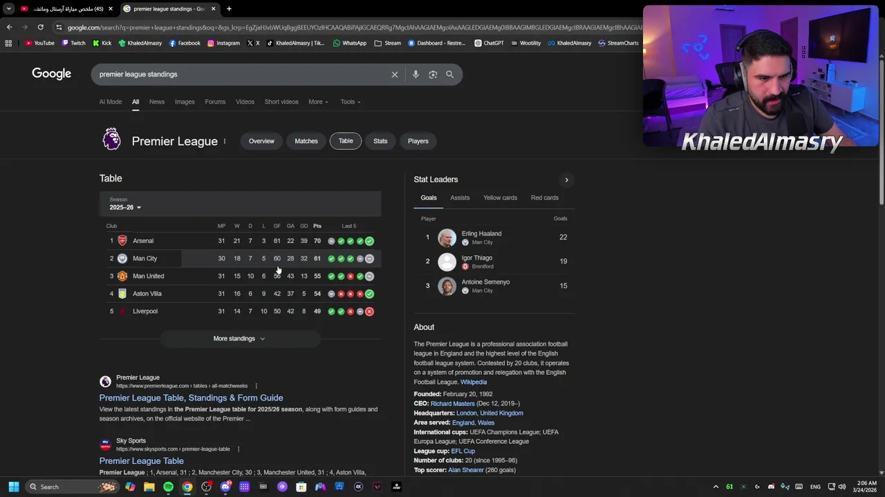Screen dimensions: 885x497
Task: Open the Instagram bookmark
Action: tap(223, 43)
